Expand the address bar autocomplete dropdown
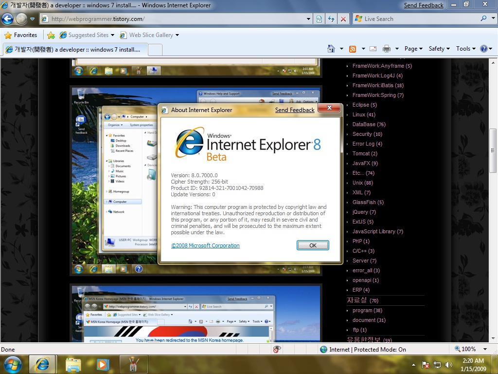The height and width of the screenshot is (374, 498). click(308, 19)
